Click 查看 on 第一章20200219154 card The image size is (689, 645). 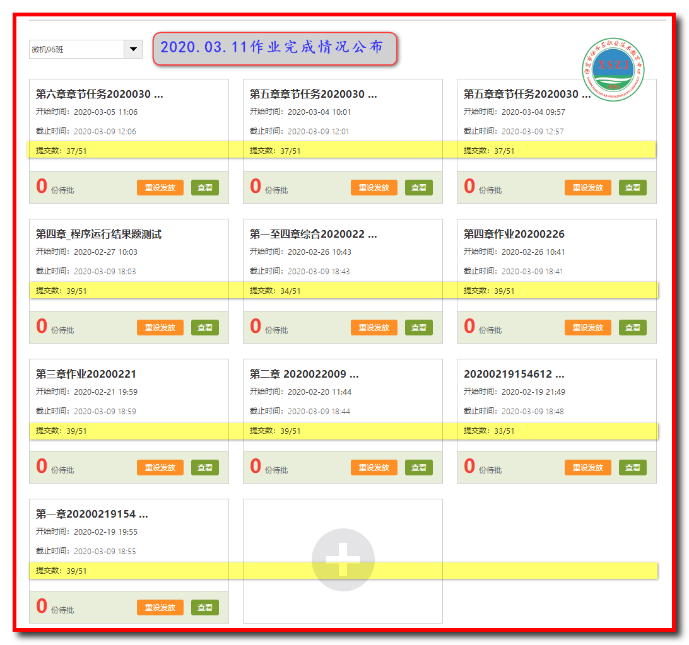pyautogui.click(x=205, y=608)
